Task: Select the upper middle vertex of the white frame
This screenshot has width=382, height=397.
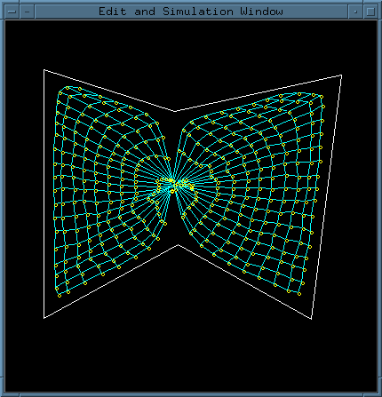Action: point(175,112)
